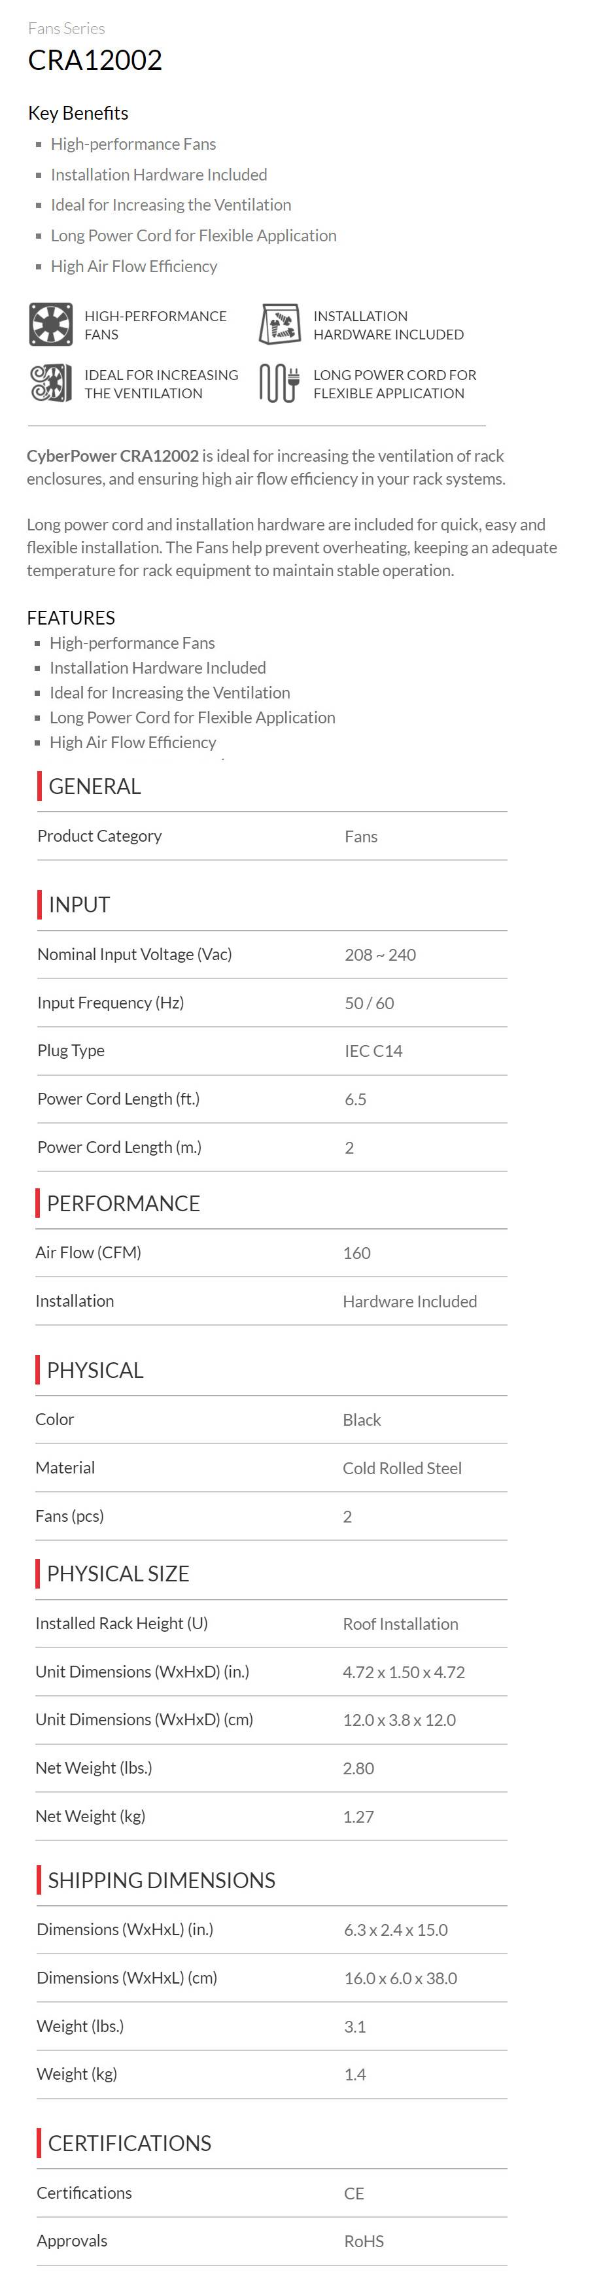Click the long power cord icon
Screen dimensions: 605x2289
(x=279, y=384)
